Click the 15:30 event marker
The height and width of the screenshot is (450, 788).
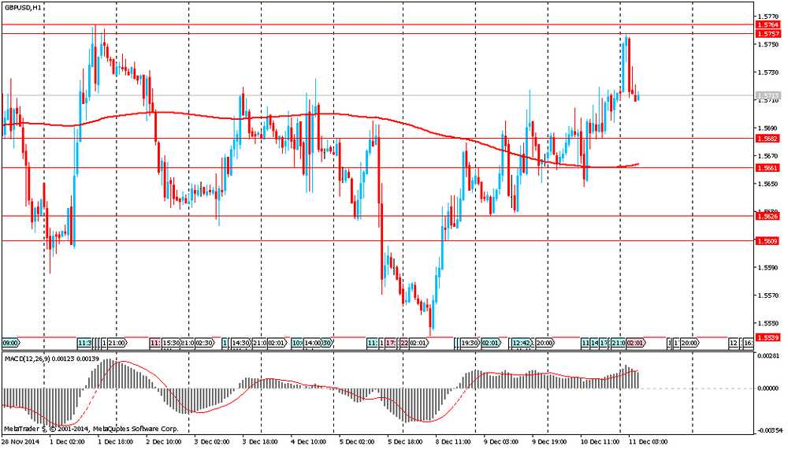click(x=171, y=344)
